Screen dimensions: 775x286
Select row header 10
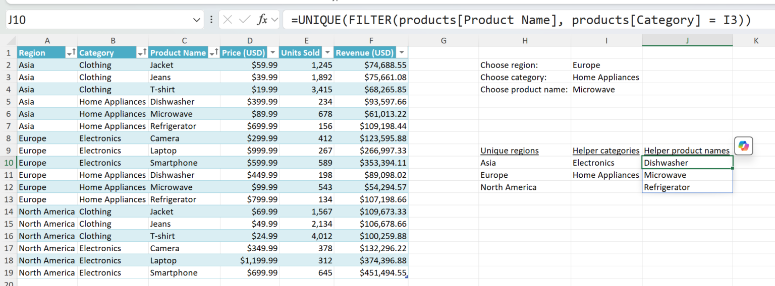tap(9, 163)
